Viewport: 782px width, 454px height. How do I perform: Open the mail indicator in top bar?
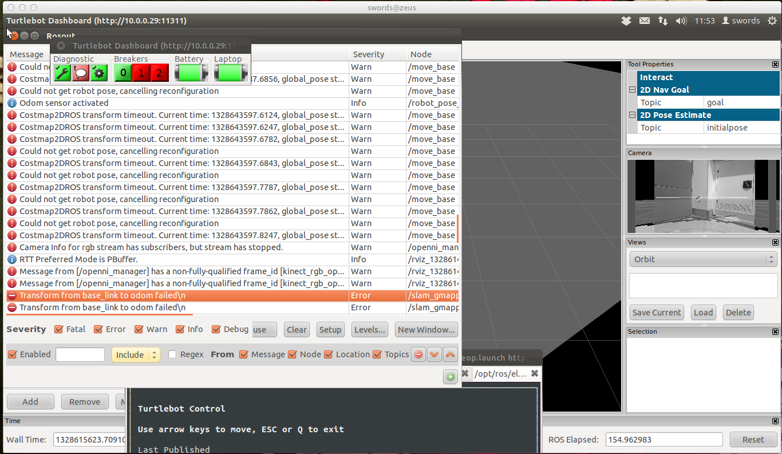click(x=645, y=21)
